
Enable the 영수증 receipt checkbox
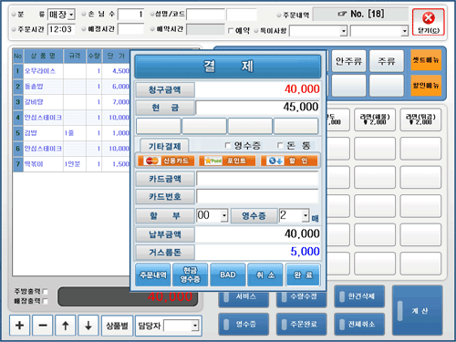point(227,145)
